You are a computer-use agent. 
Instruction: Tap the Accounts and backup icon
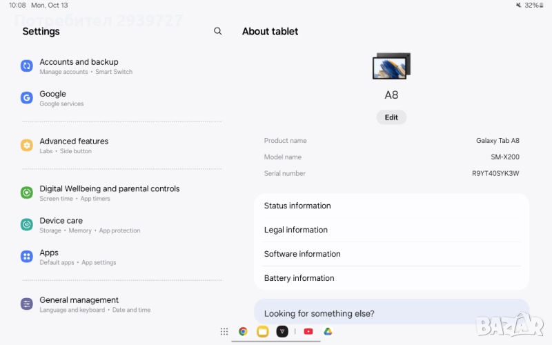(x=27, y=66)
